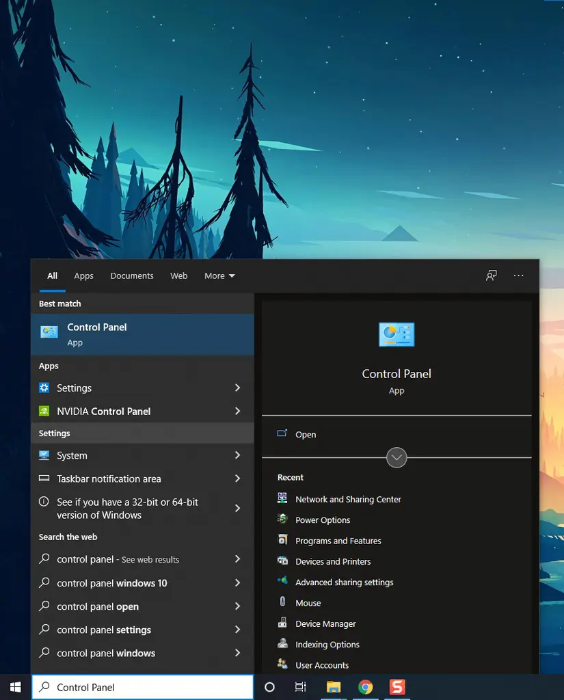Screen dimensions: 564x700
Task: Click the Cortana circle icon on taskbar
Action: (x=270, y=687)
